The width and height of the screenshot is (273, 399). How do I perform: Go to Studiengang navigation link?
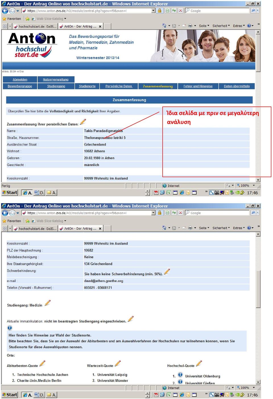click(x=56, y=86)
